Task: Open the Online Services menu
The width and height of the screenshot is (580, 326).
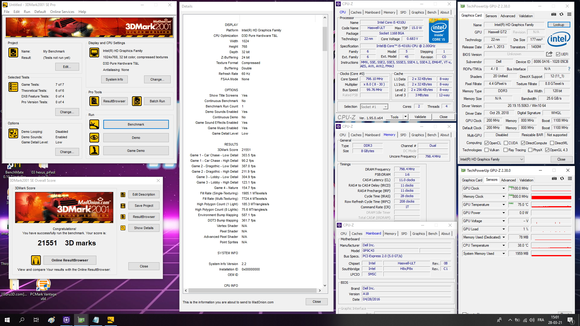Action: pos(62,12)
